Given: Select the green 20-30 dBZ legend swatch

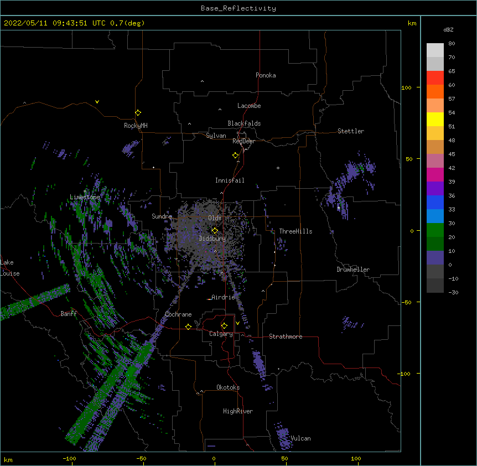Looking at the screenshot, I should (x=435, y=230).
